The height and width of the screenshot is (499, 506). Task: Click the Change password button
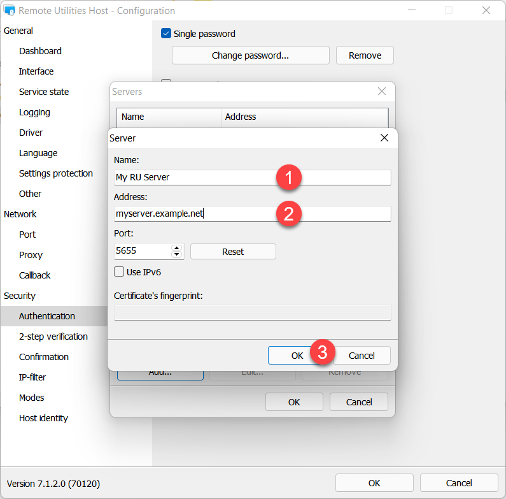click(250, 55)
